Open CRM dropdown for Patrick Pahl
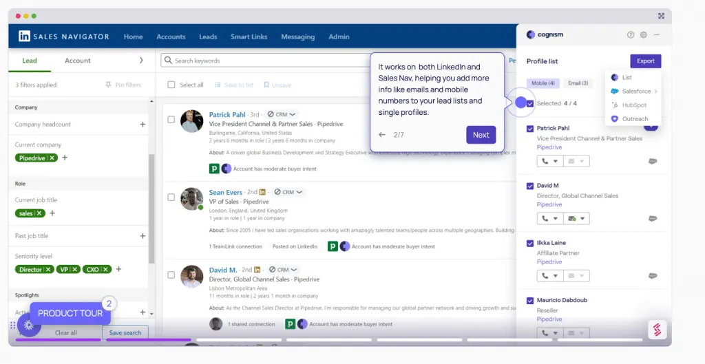This screenshot has height=364, width=705. coord(282,114)
